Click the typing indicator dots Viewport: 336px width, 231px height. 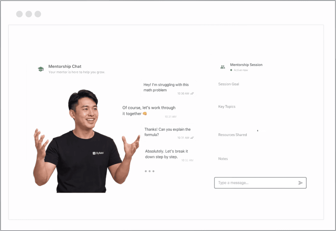tap(150, 171)
